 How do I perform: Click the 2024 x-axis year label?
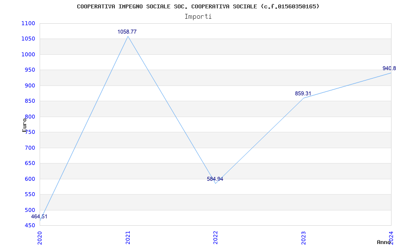coord(391,238)
